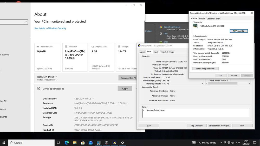This screenshot has height=146, width=260.
Task: Click the Căutați taskbar search box
Action: tap(31, 143)
